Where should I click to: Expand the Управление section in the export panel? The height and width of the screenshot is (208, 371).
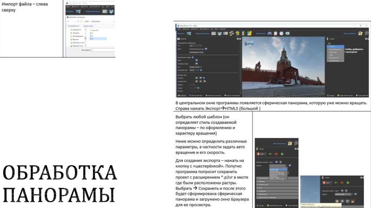(x=277, y=191)
